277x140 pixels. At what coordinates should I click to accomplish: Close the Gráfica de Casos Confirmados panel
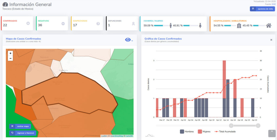click(271, 40)
